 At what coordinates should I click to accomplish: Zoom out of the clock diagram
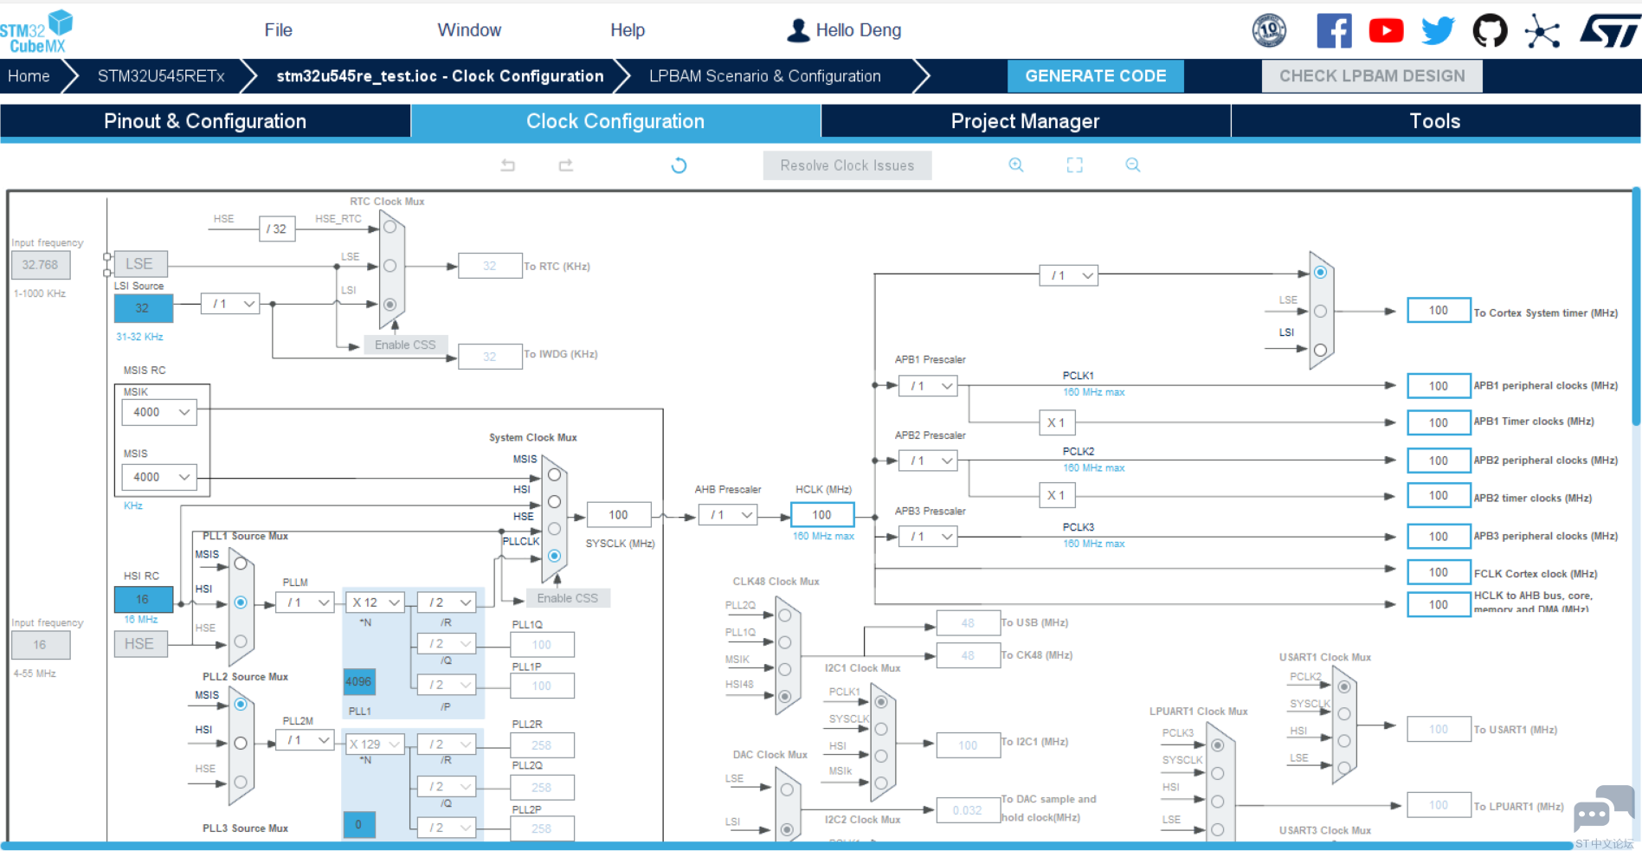[1133, 165]
